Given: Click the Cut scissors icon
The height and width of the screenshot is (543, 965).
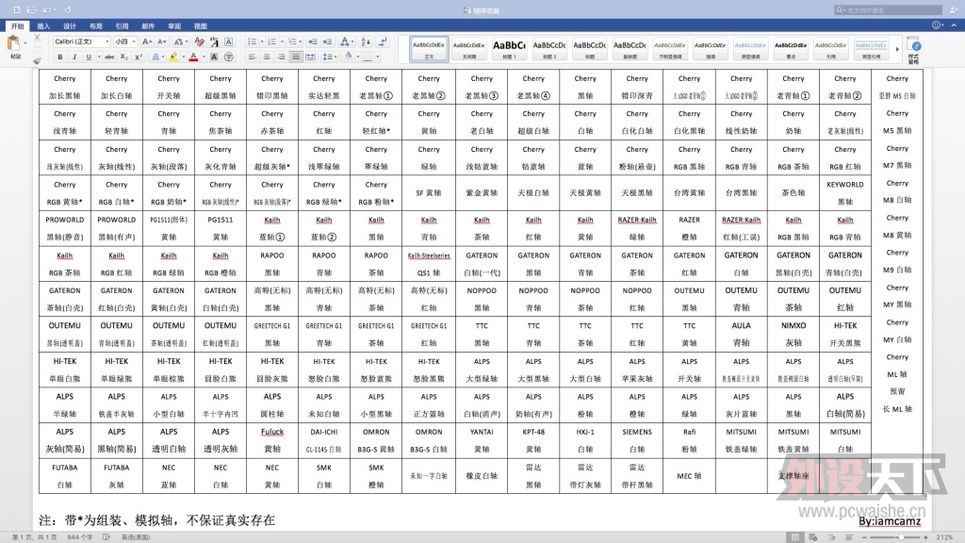Looking at the screenshot, I should (x=37, y=39).
